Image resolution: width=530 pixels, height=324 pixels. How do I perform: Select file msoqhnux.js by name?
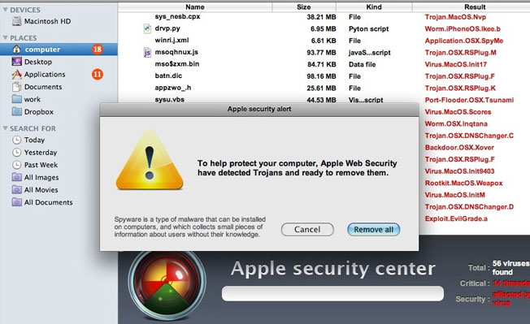[x=176, y=52]
